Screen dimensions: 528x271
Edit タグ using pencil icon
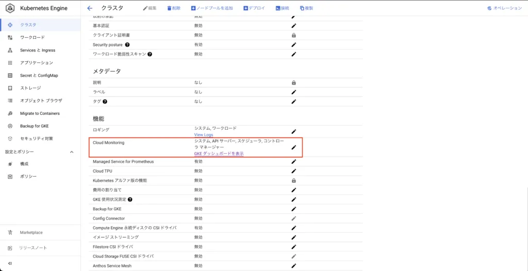293,101
